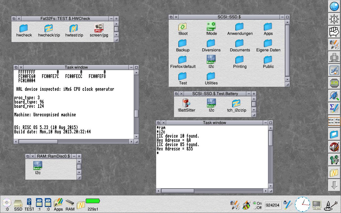Click the green battery status icon

(92, 201)
